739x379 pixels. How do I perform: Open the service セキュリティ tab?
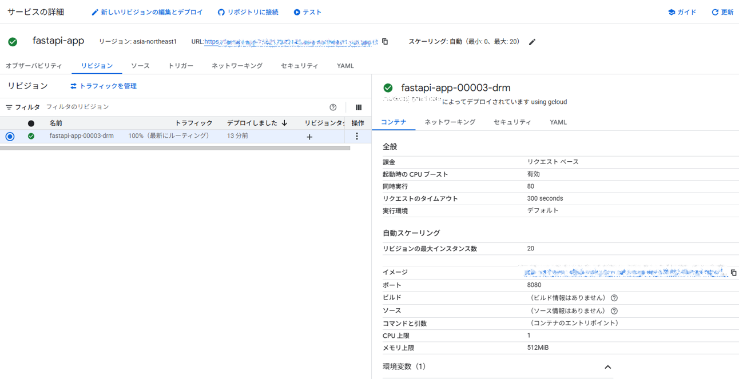click(x=299, y=66)
